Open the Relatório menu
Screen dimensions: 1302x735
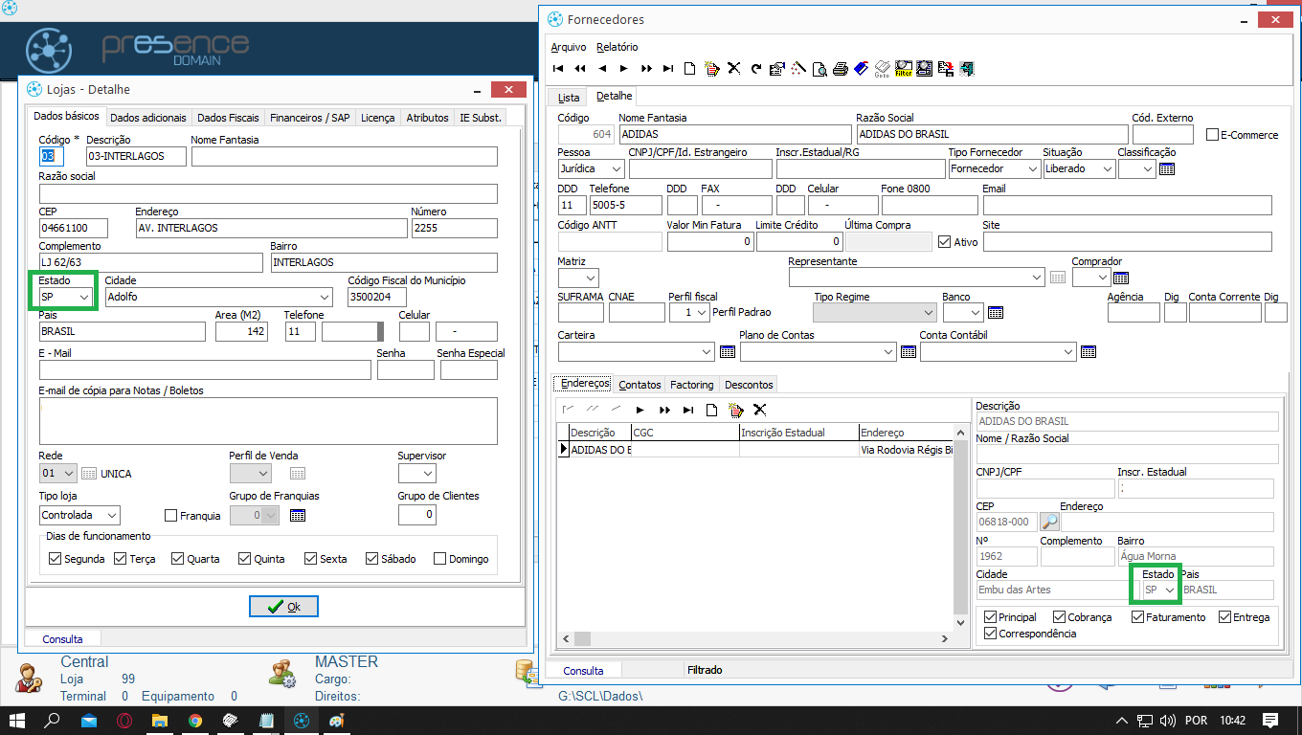(617, 47)
